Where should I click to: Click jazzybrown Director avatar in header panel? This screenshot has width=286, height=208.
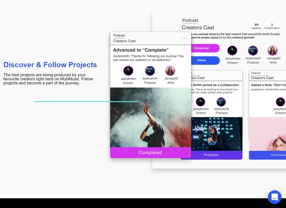(x=232, y=51)
